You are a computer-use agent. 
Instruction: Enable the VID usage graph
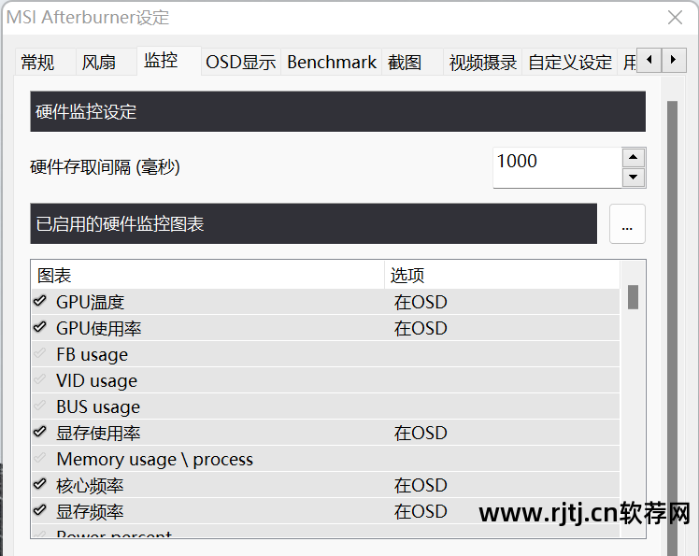point(40,380)
